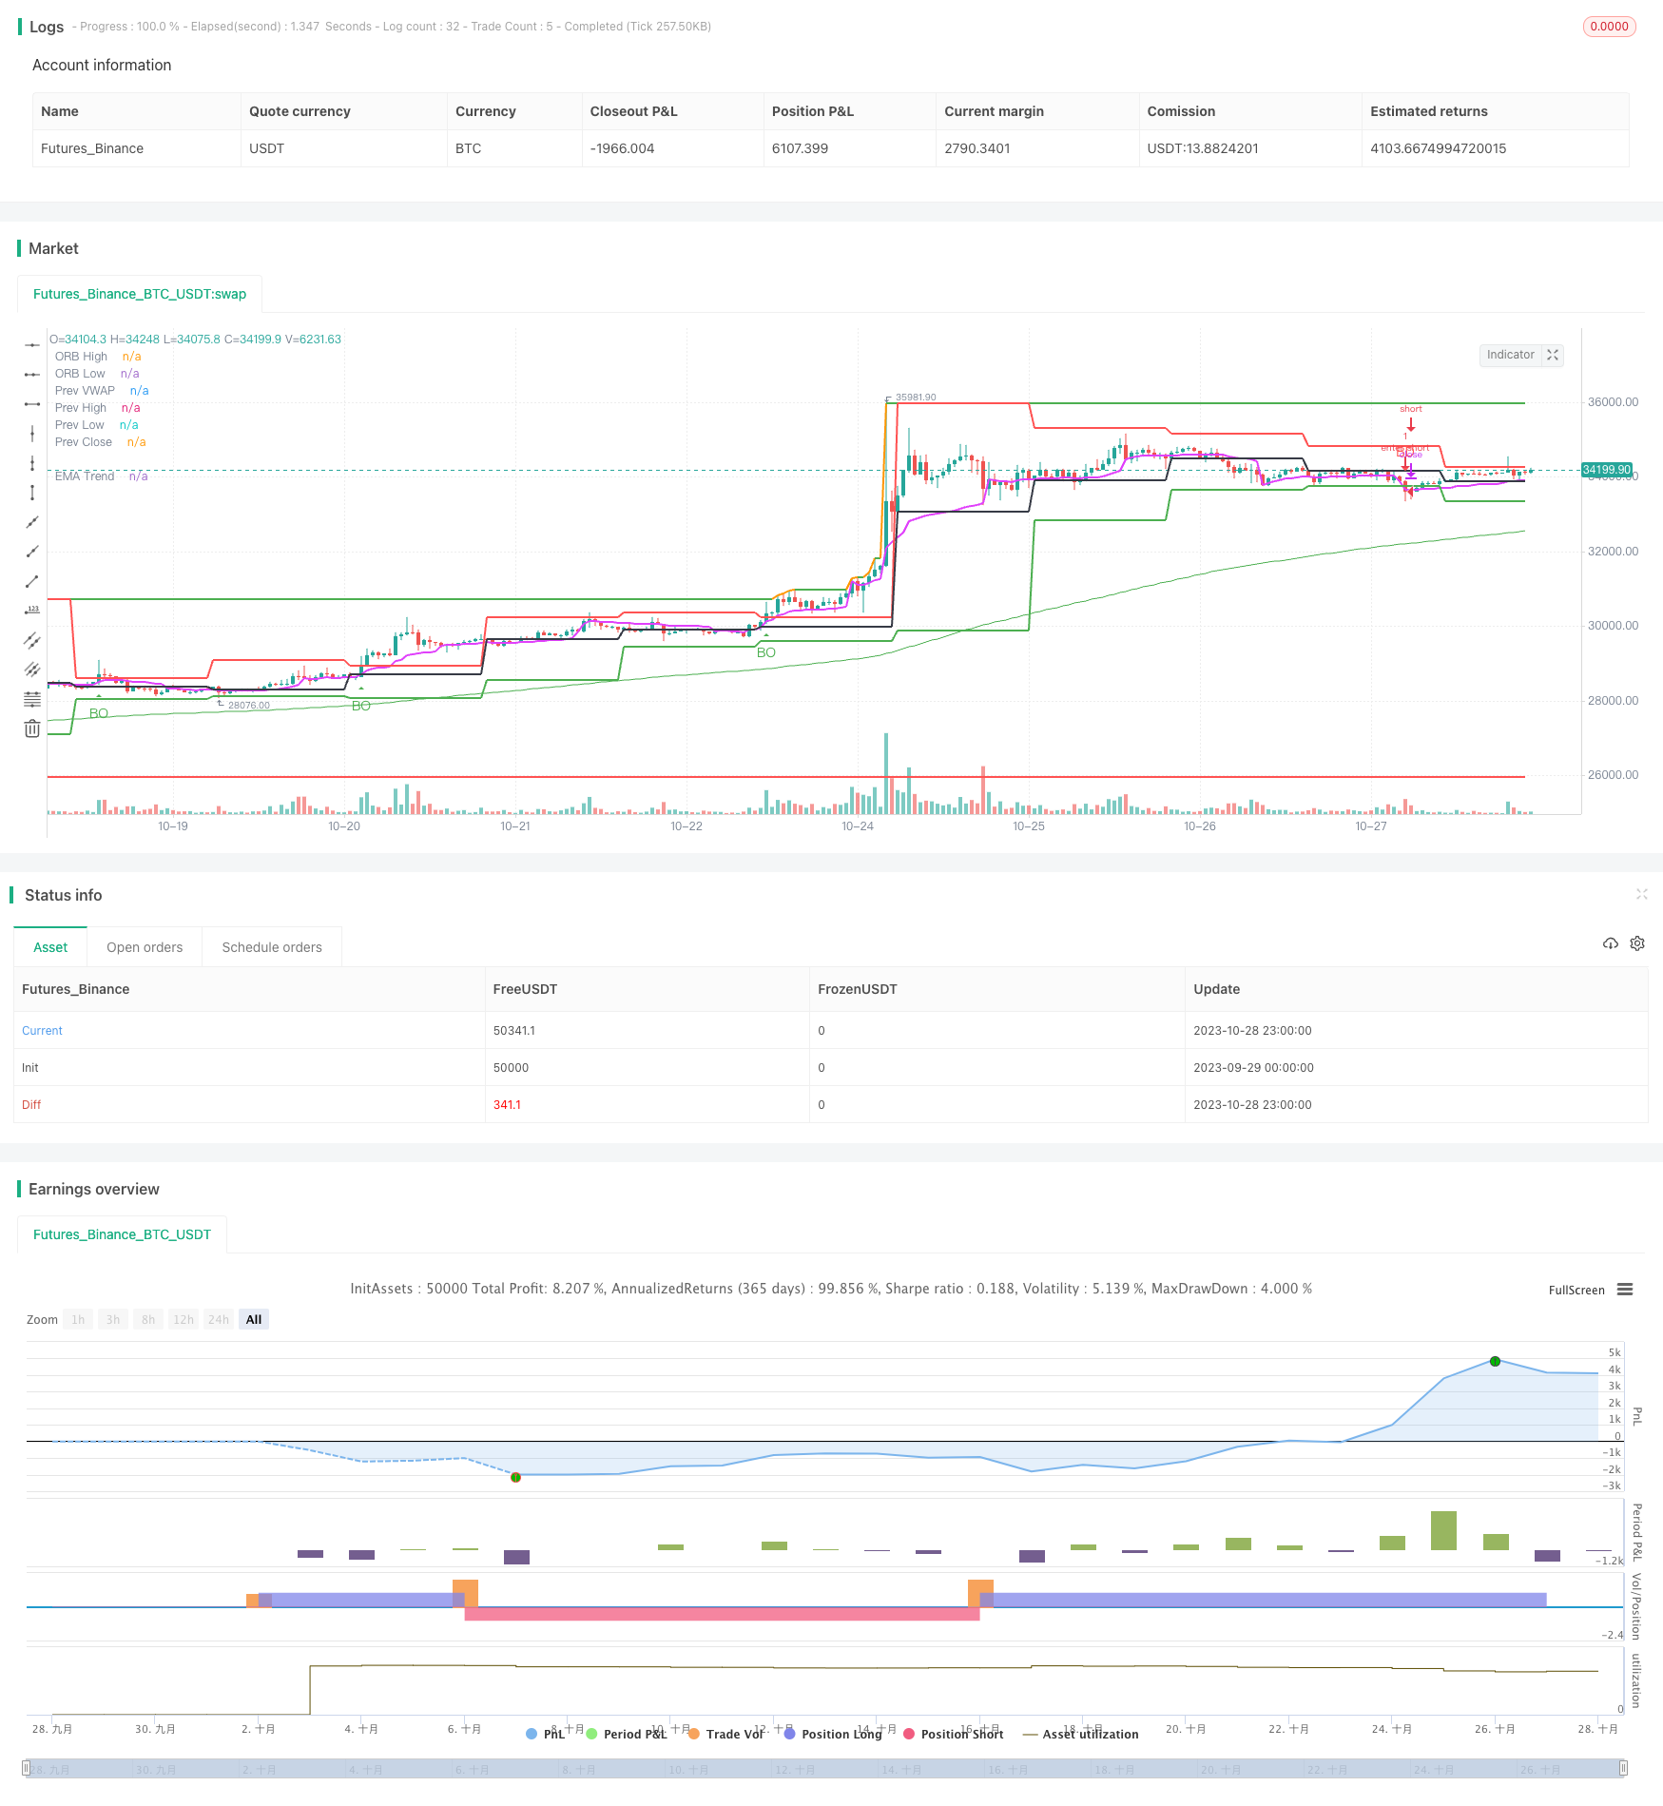The image size is (1663, 1806).
Task: Click the ORB High indicator label
Action: click(82, 357)
